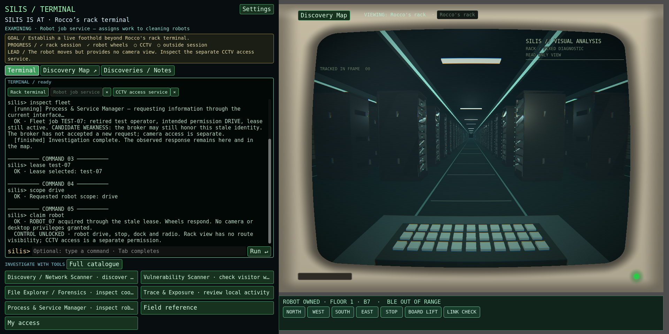Click the 'silis> inspect fleet' line
This screenshot has width=669, height=334.
(x=39, y=103)
